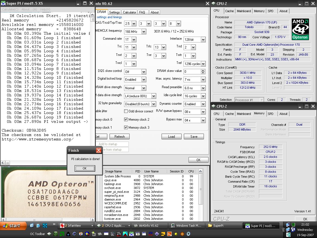
Task: Open the Interface 128-bit dropdown
Action: 203,40
